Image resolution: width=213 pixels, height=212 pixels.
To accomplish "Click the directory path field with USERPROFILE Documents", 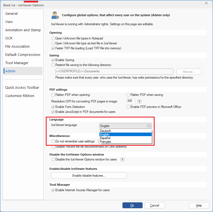I will click(x=114, y=71).
